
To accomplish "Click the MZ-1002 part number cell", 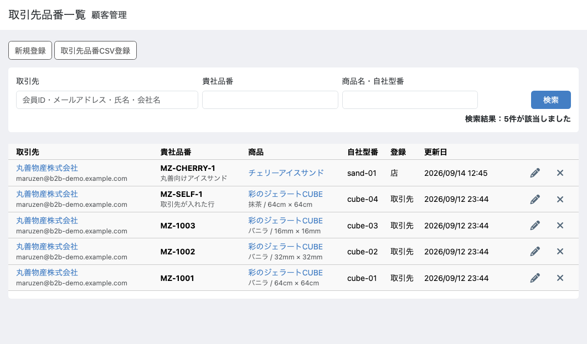I will pos(178,252).
